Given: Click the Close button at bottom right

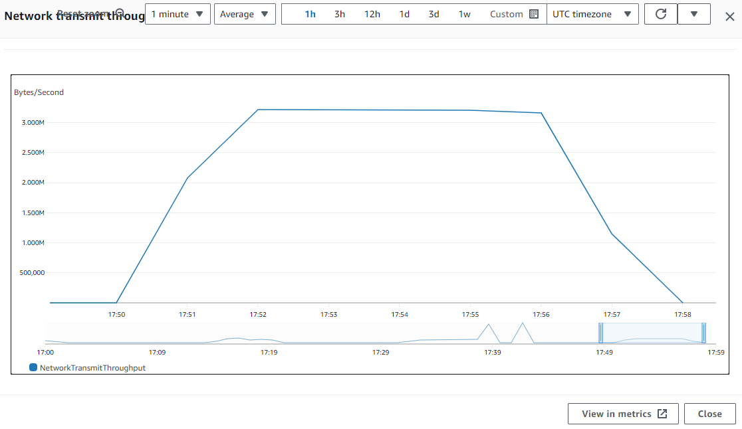Looking at the screenshot, I should [709, 414].
